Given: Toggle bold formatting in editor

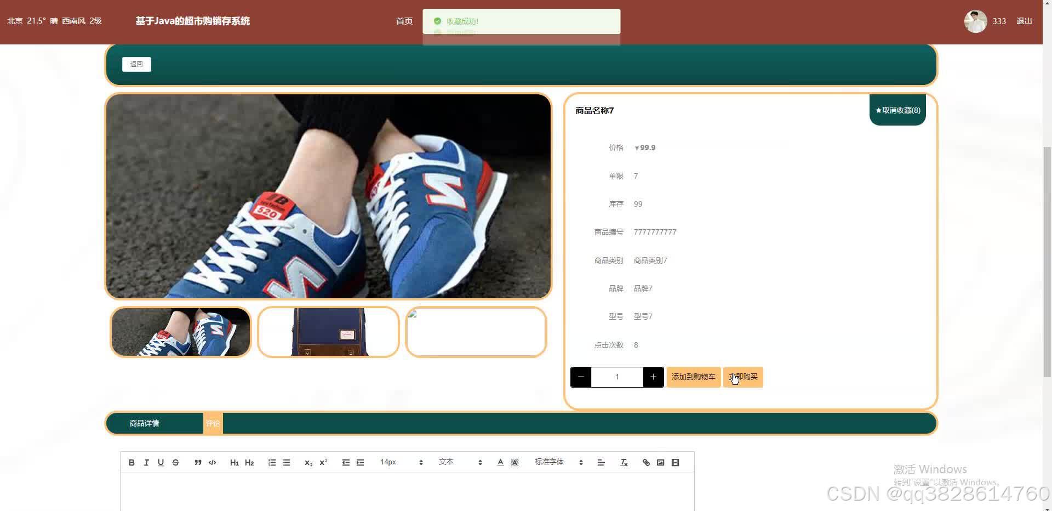Looking at the screenshot, I should 131,463.
